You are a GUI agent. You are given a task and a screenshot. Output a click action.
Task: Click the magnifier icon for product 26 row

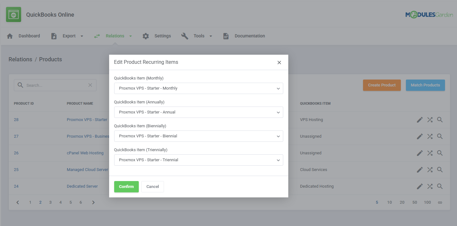pos(440,153)
